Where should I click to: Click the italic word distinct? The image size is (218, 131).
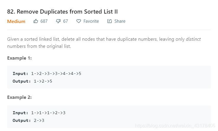click(x=193, y=39)
